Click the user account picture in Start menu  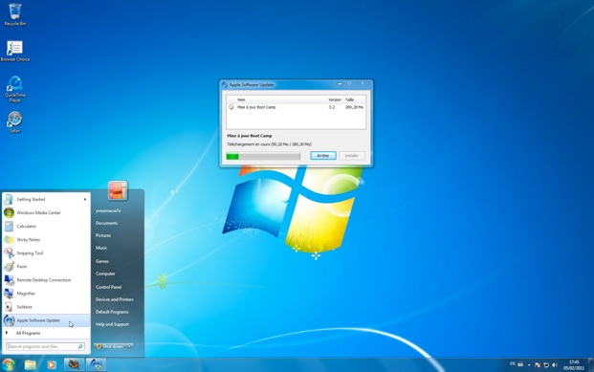(118, 190)
